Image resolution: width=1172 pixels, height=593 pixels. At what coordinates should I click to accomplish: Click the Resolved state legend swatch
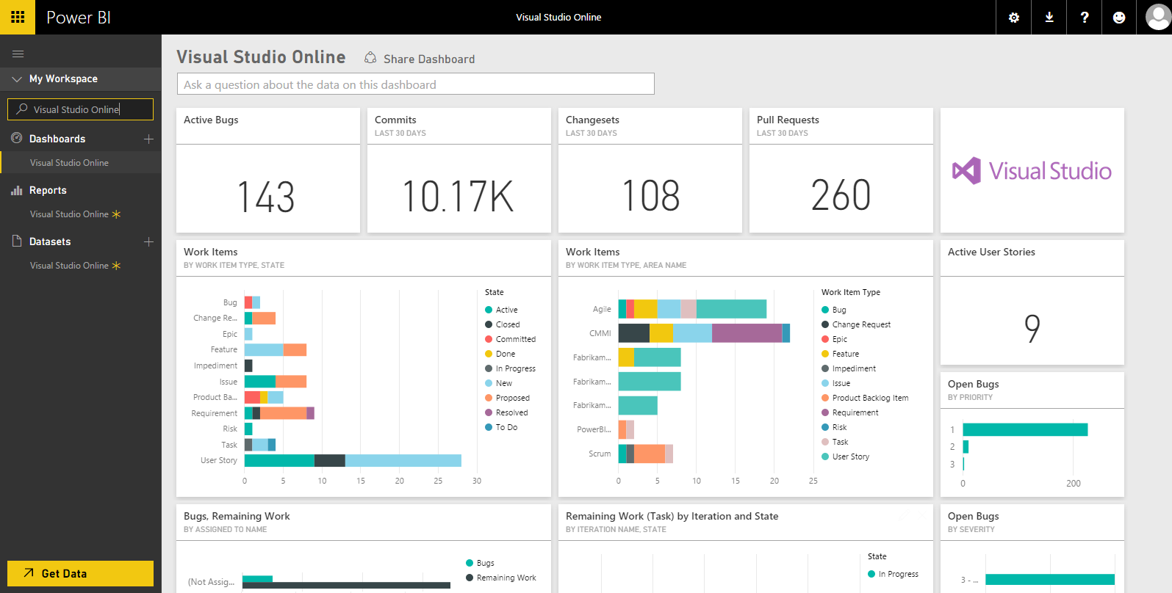[489, 412]
